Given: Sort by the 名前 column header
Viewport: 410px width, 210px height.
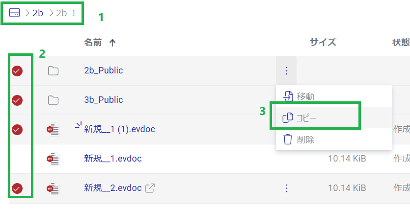Looking at the screenshot, I should click(93, 43).
